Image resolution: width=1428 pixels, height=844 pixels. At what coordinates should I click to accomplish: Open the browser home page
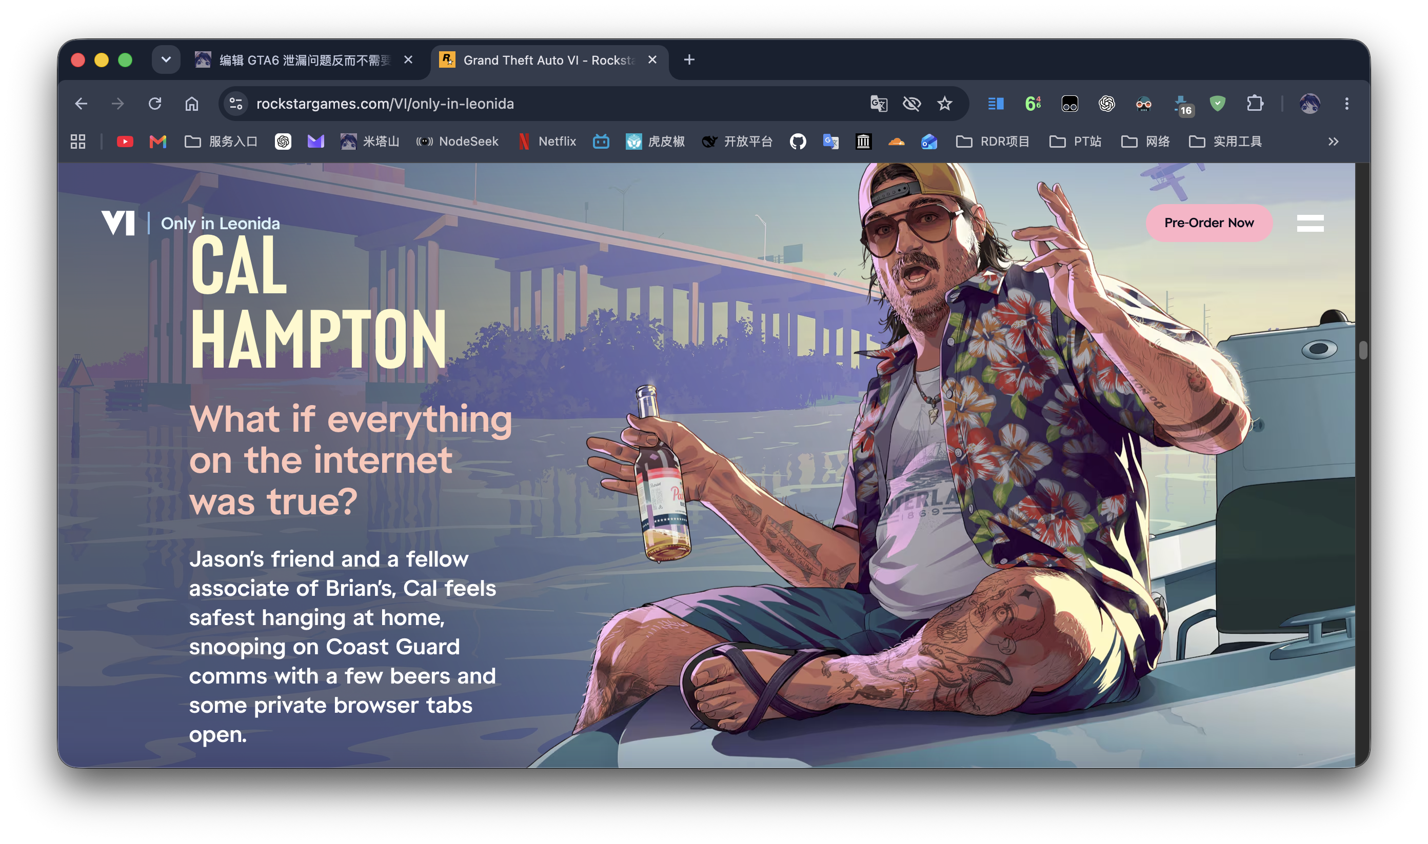[192, 104]
